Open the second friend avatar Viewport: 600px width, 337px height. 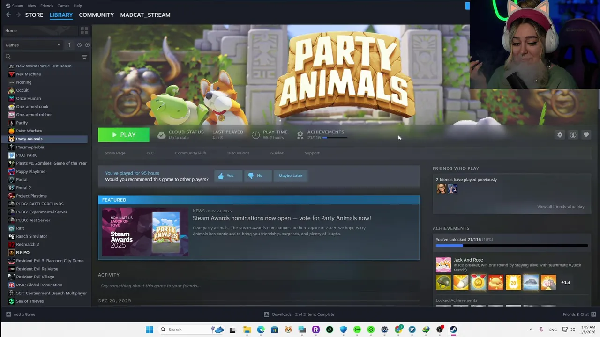tap(452, 189)
